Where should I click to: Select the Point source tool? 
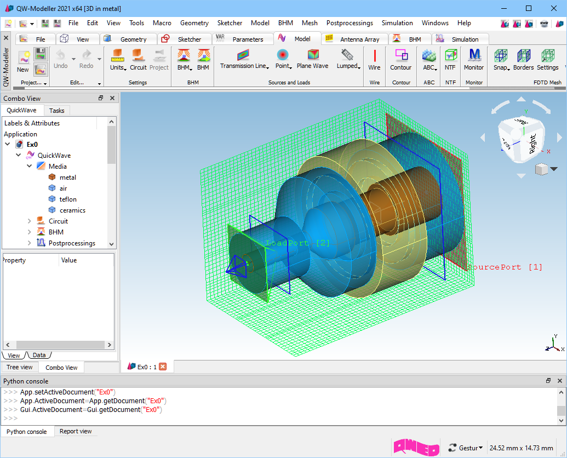coord(283,59)
